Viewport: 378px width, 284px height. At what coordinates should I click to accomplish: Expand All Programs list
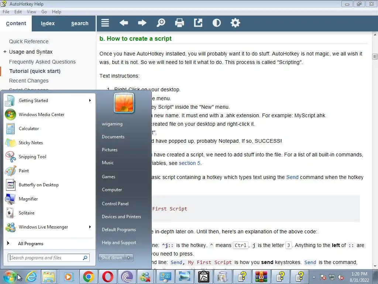click(x=49, y=243)
